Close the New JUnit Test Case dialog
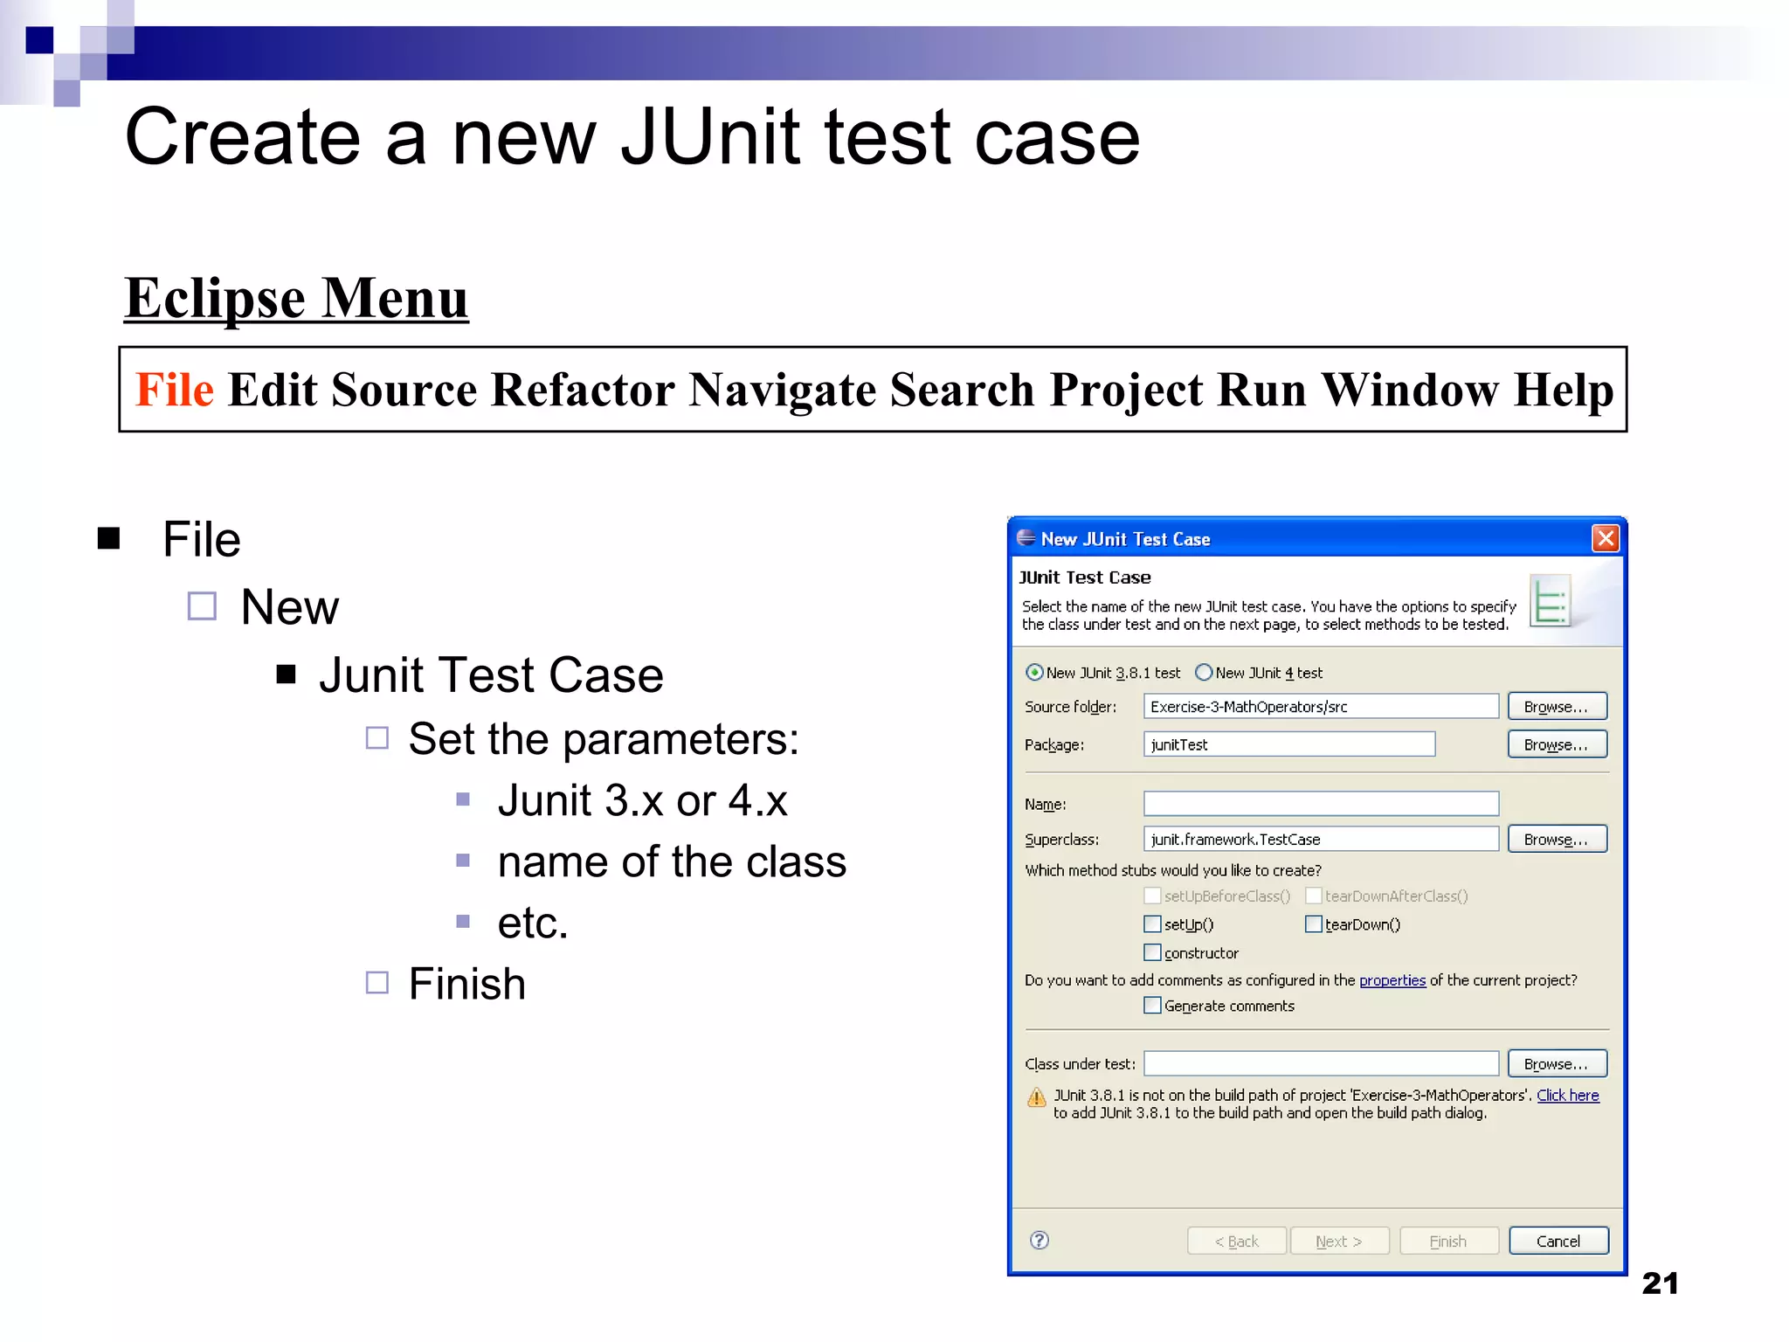Viewport: 1789px width, 1342px height. 1606,538
